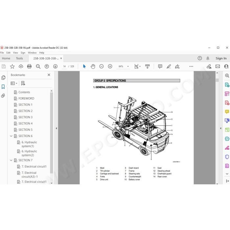Viewport: 230px width, 230px height.
Task: Zoom out with minus circle icon
Action: pyautogui.click(x=101, y=66)
